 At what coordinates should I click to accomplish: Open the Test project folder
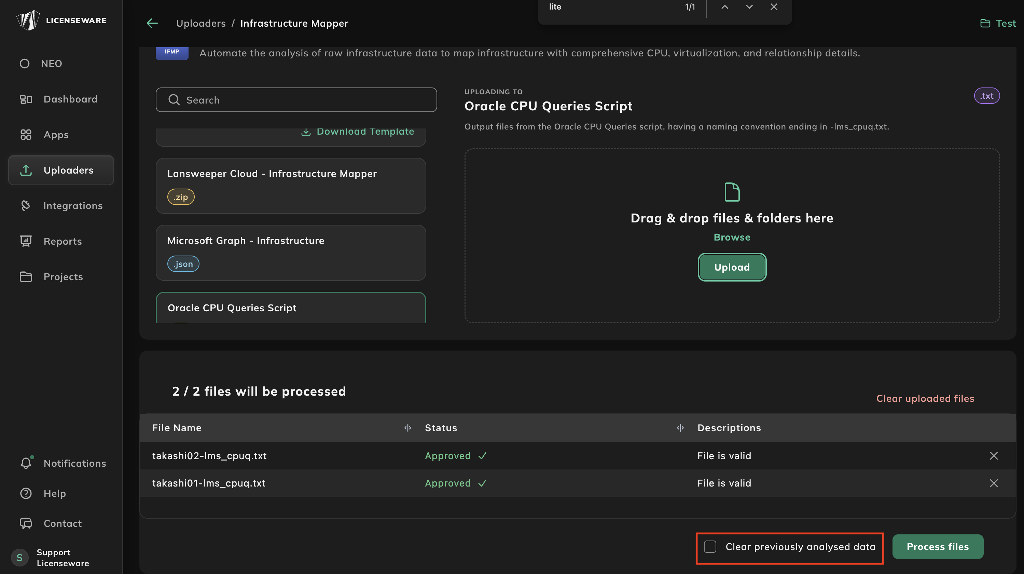[x=998, y=24]
